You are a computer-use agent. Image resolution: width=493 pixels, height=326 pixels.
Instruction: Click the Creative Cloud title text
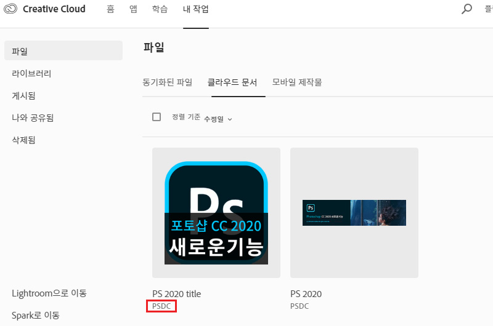point(54,9)
